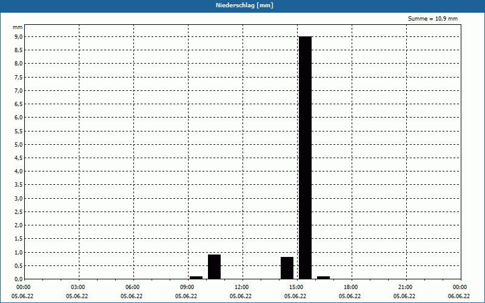The width and height of the screenshot is (485, 303).
Task: Select the 1,0 y-axis value
Action: coord(18,252)
